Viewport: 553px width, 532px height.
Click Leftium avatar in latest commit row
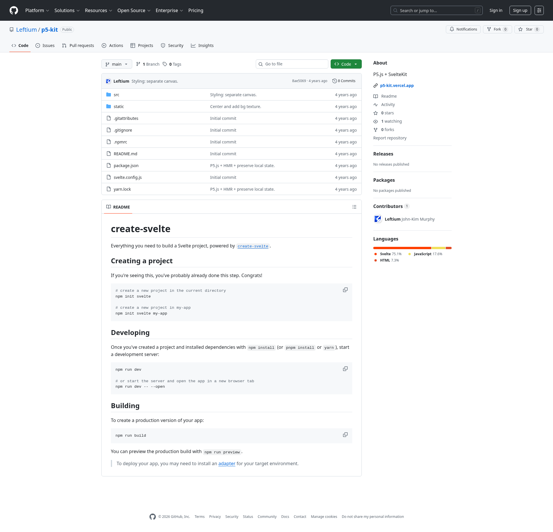[x=108, y=81]
